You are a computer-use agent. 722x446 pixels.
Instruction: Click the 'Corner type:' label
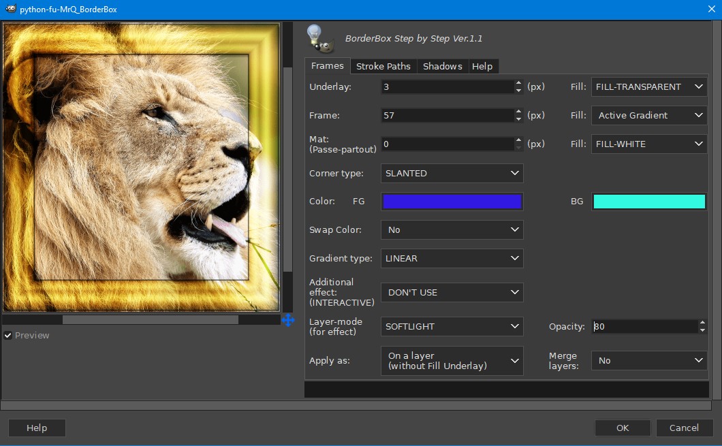coord(336,174)
